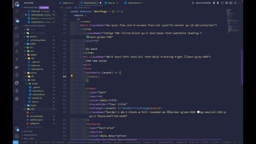Open the Explorer view in activity bar
The image size is (256, 144).
(17, 4)
